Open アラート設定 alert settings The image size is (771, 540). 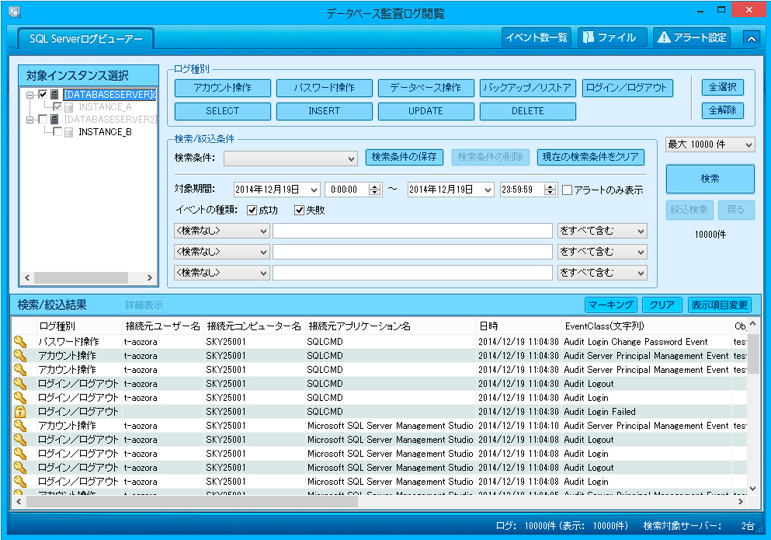tap(692, 37)
